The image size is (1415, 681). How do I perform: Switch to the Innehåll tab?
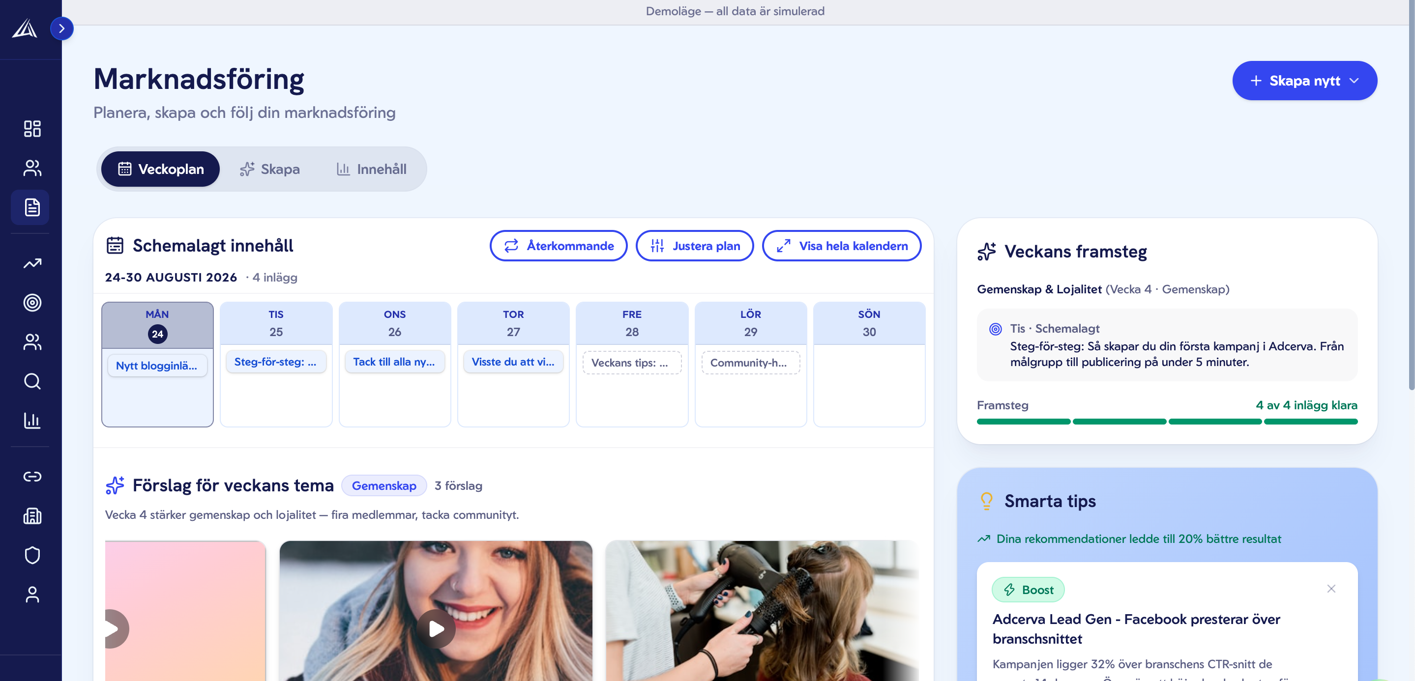point(372,169)
